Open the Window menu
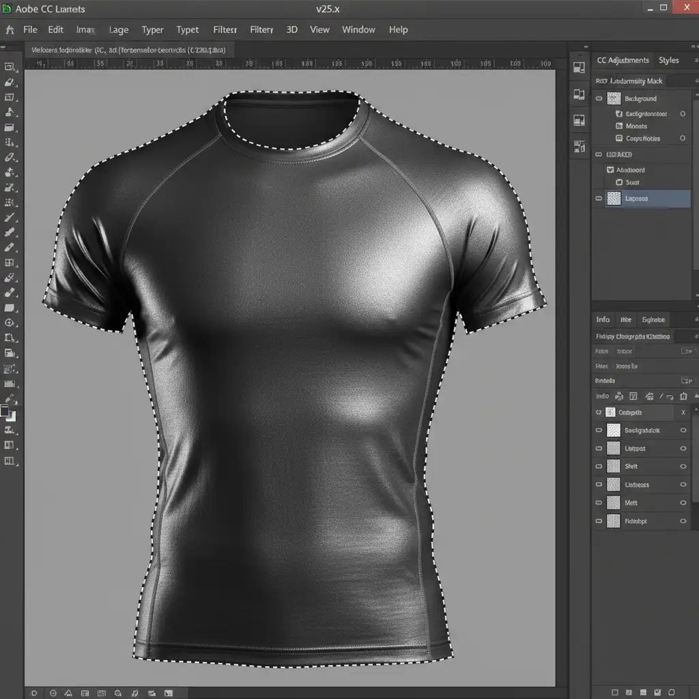Image resolution: width=699 pixels, height=699 pixels. coord(358,30)
